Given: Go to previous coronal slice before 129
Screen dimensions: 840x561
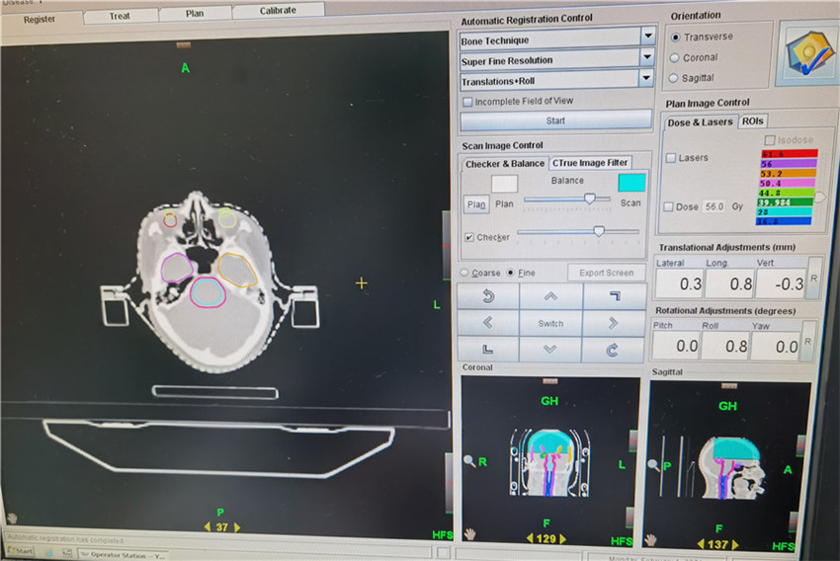Looking at the screenshot, I should 530,538.
